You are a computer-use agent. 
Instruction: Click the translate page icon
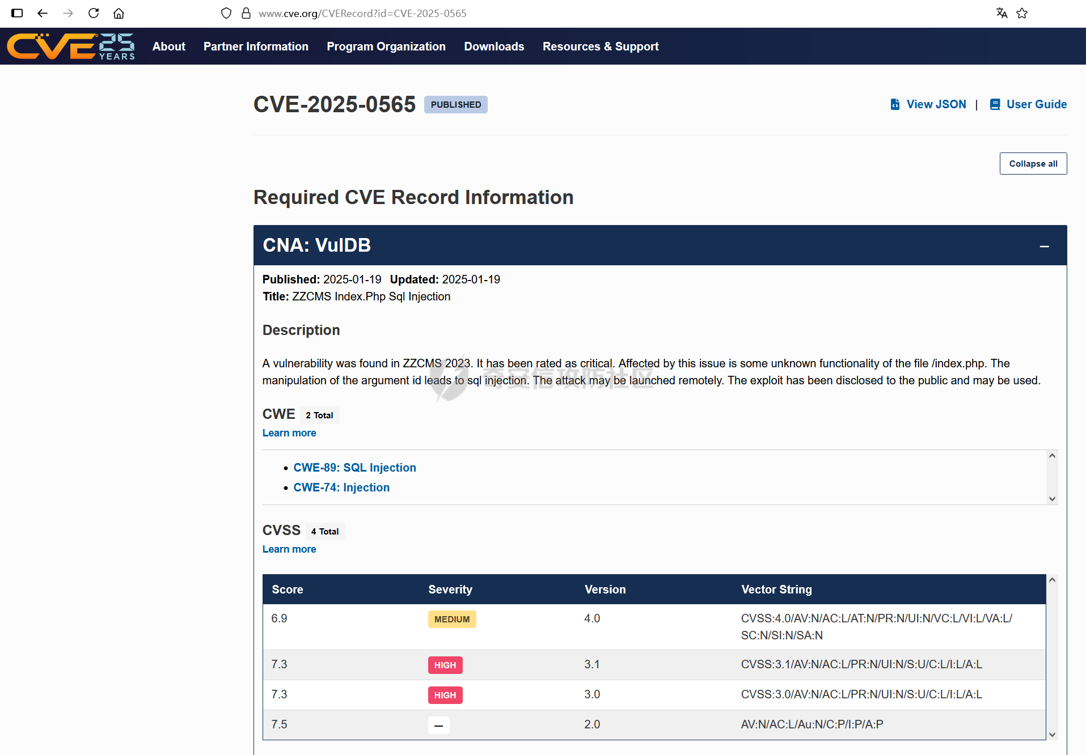pyautogui.click(x=1002, y=13)
